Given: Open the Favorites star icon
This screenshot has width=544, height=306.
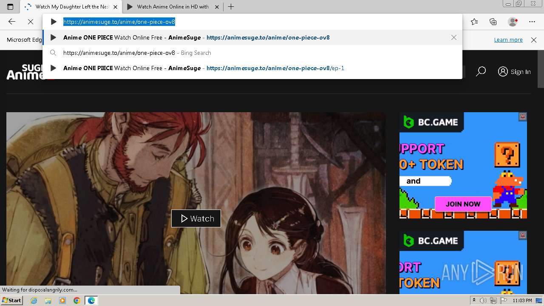Looking at the screenshot, I should [474, 22].
